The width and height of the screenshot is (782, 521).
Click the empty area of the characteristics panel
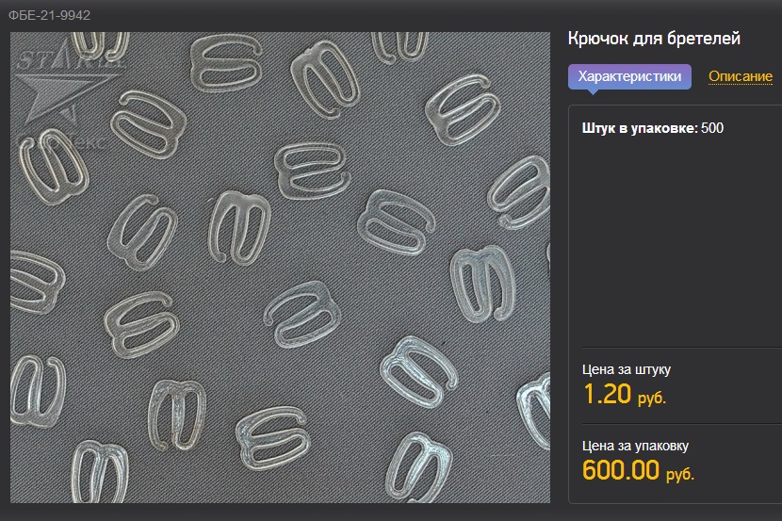[x=674, y=245]
